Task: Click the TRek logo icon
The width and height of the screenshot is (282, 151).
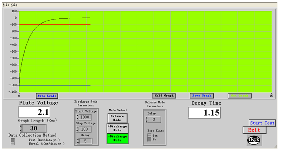Action: click(254, 140)
